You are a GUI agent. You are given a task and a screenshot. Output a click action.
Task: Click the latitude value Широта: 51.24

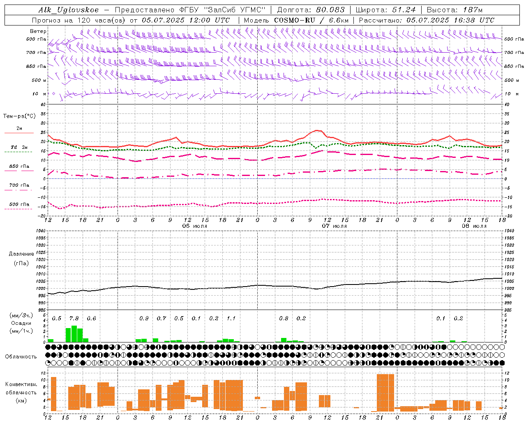(x=385, y=10)
